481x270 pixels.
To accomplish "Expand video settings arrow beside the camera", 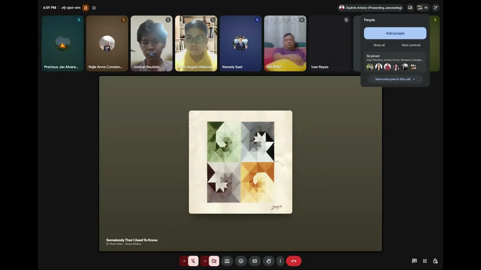I will (205, 261).
